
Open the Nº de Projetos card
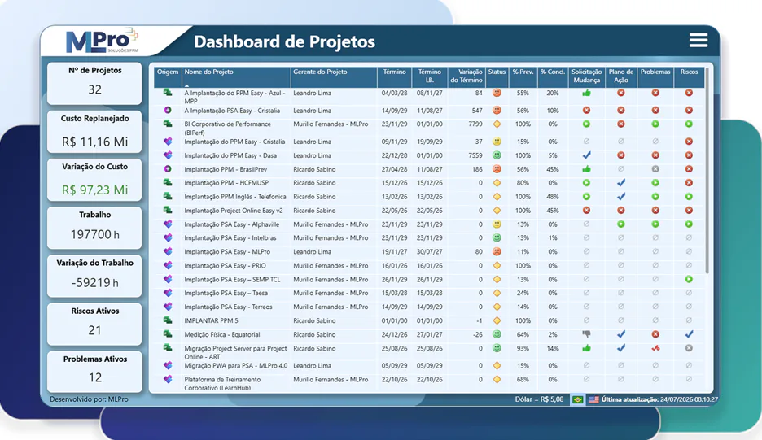(x=94, y=83)
